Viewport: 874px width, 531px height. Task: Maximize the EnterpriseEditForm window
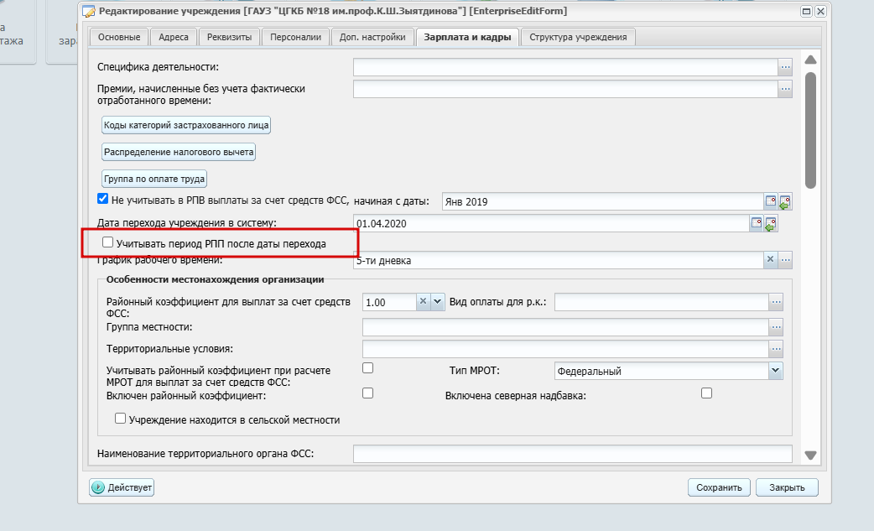(806, 11)
